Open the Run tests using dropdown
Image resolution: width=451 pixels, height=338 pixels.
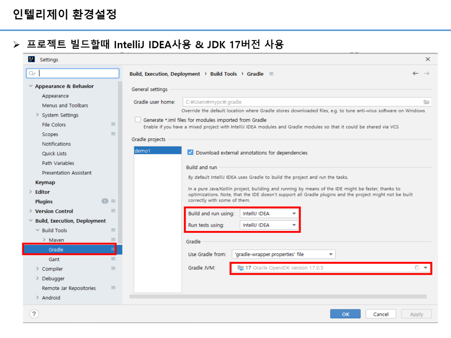click(x=269, y=225)
